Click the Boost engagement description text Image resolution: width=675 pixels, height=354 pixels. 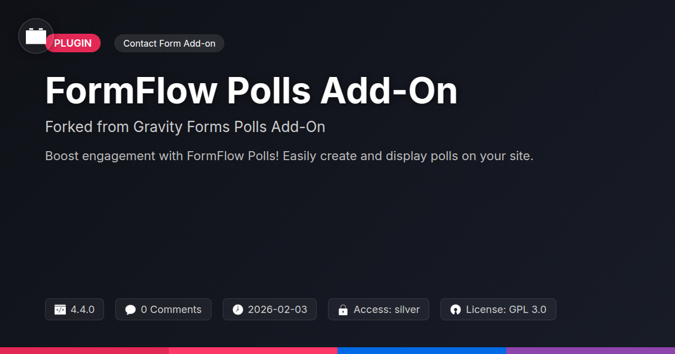click(x=289, y=156)
